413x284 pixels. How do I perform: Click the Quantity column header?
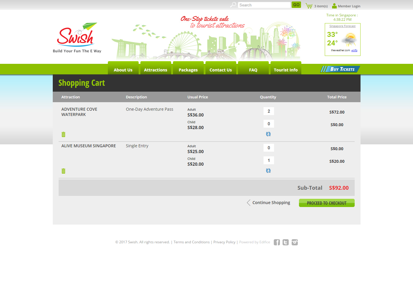[268, 97]
